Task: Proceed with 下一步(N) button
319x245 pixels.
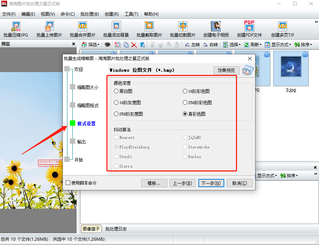Action: tap(211, 183)
